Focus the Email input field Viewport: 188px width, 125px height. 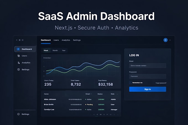pyautogui.click(x=148, y=66)
